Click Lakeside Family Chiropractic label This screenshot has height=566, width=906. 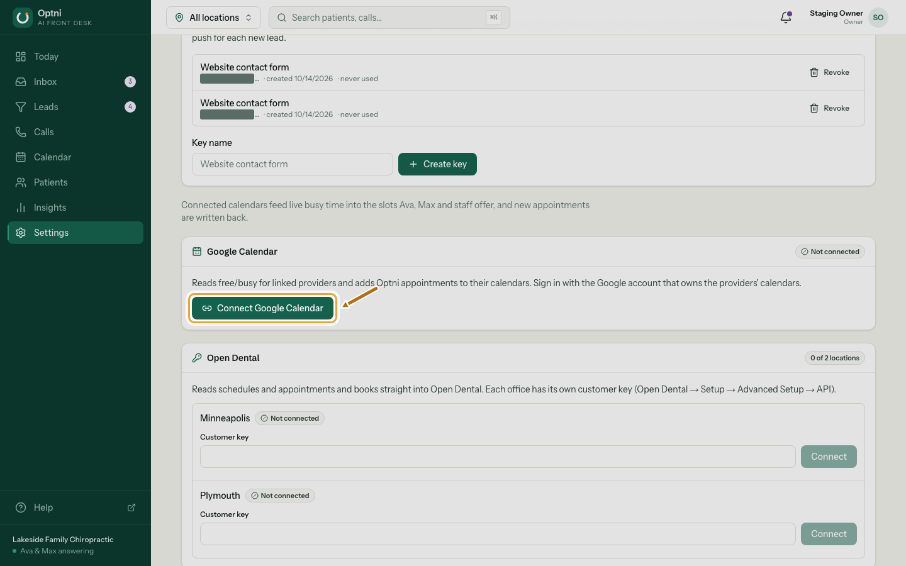[63, 540]
